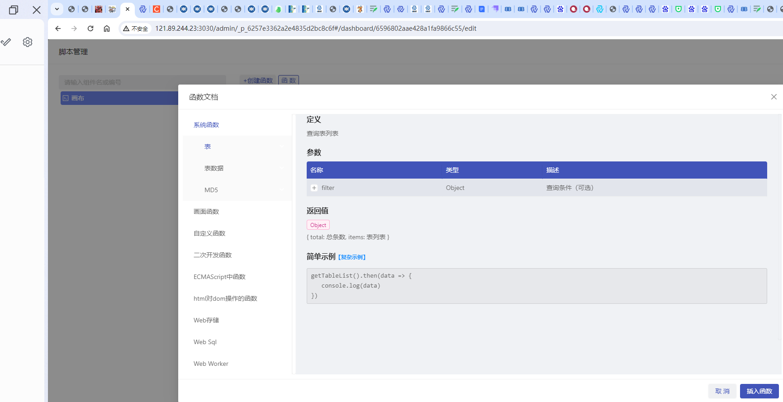Click the 名称 column header

pyautogui.click(x=375, y=170)
